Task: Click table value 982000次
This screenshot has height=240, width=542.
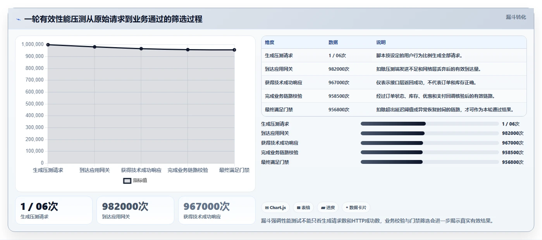Action: pos(339,69)
